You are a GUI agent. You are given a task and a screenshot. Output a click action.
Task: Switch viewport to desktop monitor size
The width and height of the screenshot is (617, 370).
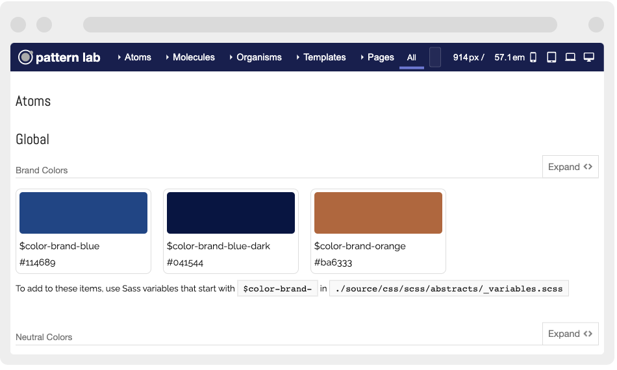[589, 57]
